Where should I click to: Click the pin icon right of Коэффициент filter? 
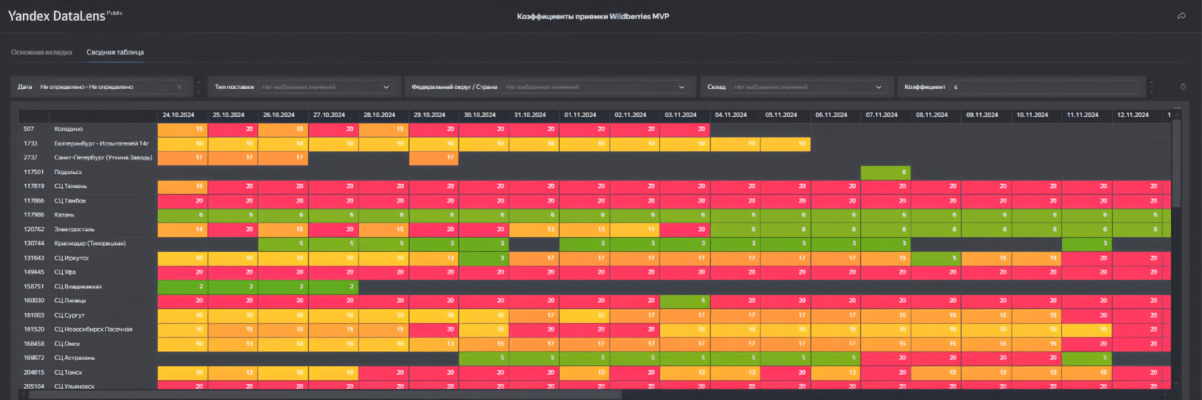(x=1183, y=87)
